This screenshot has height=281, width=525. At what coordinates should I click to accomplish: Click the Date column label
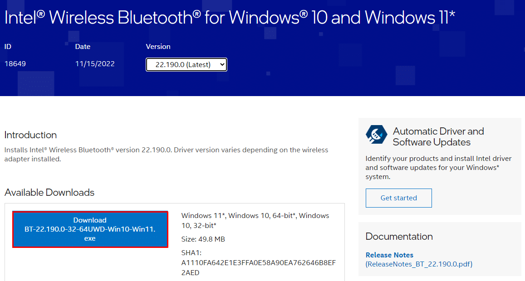pyautogui.click(x=83, y=47)
